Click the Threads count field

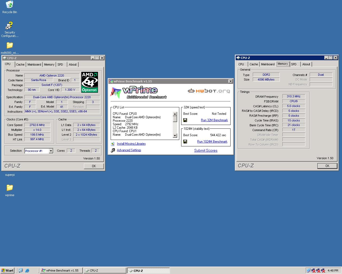pos(96,151)
